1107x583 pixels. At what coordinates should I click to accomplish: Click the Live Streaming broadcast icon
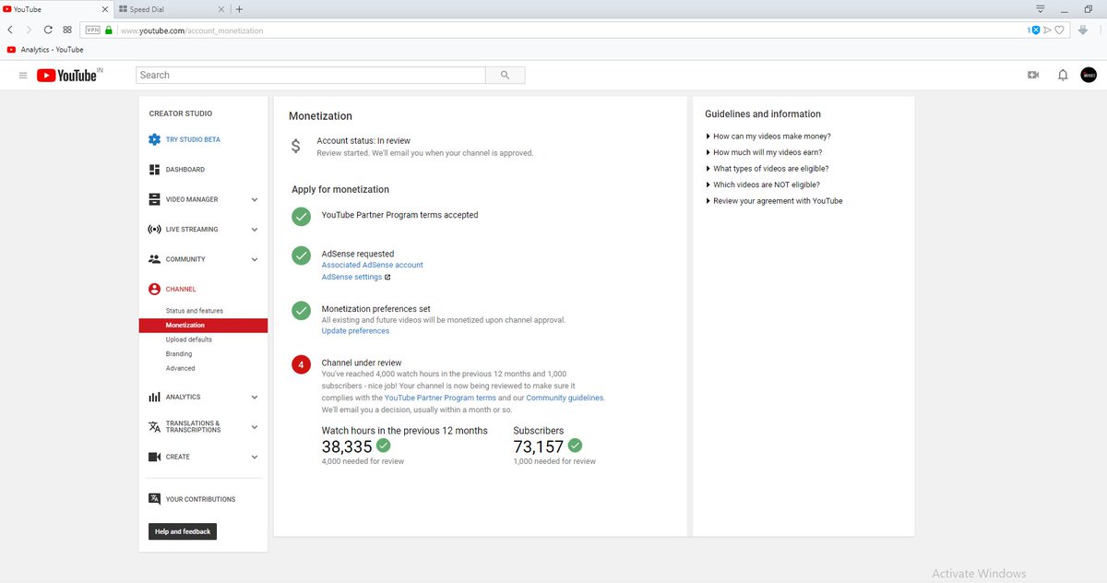click(x=154, y=229)
